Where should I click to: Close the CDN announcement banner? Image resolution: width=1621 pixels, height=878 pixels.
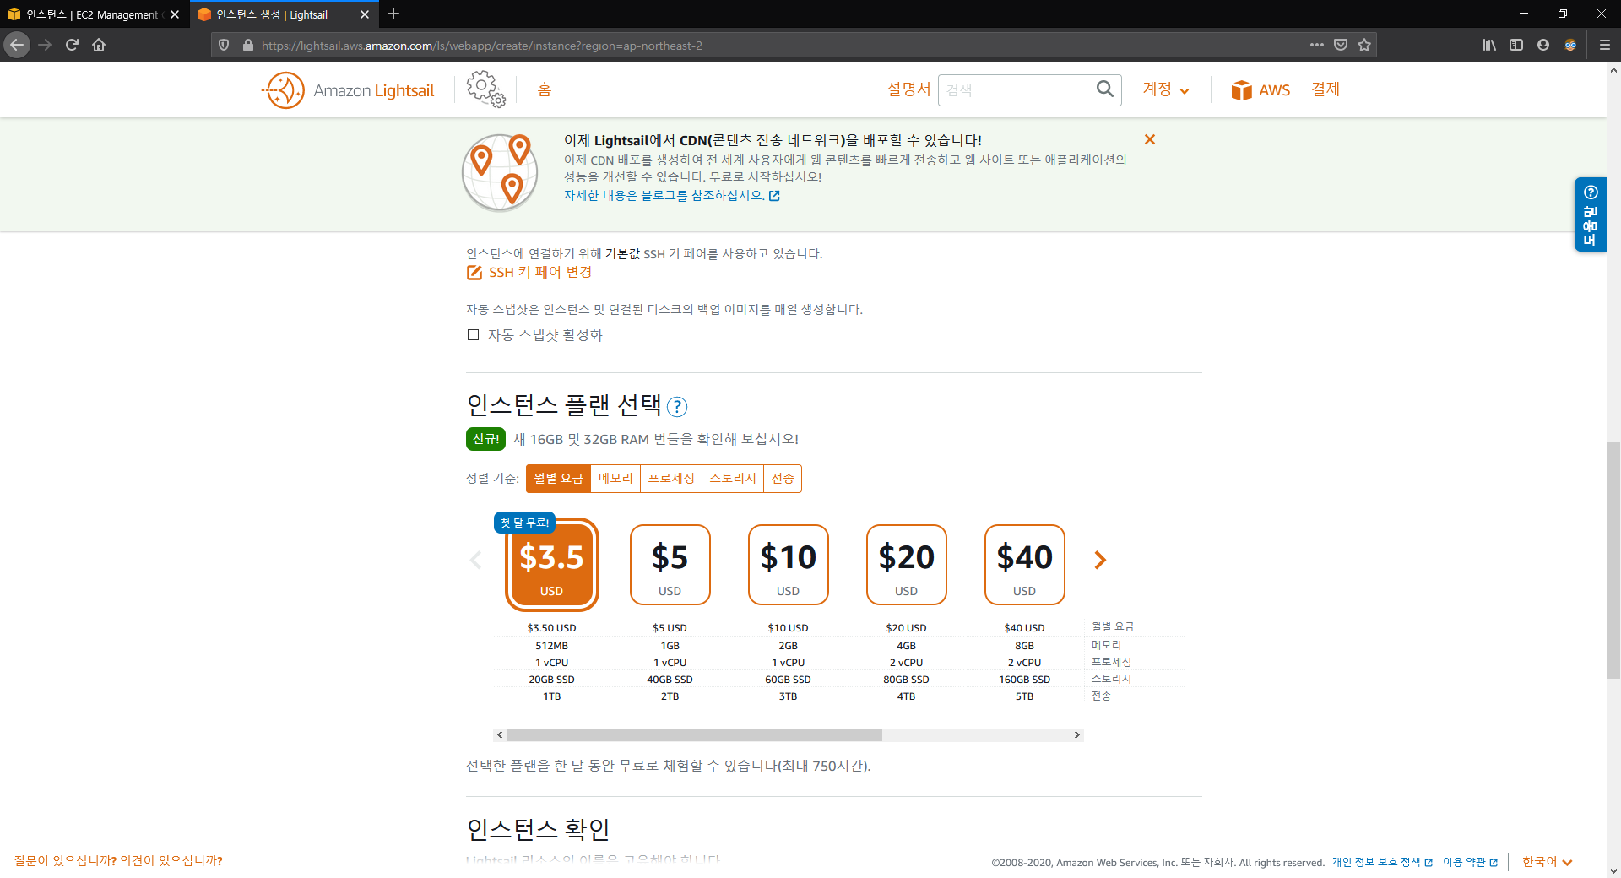point(1150,139)
